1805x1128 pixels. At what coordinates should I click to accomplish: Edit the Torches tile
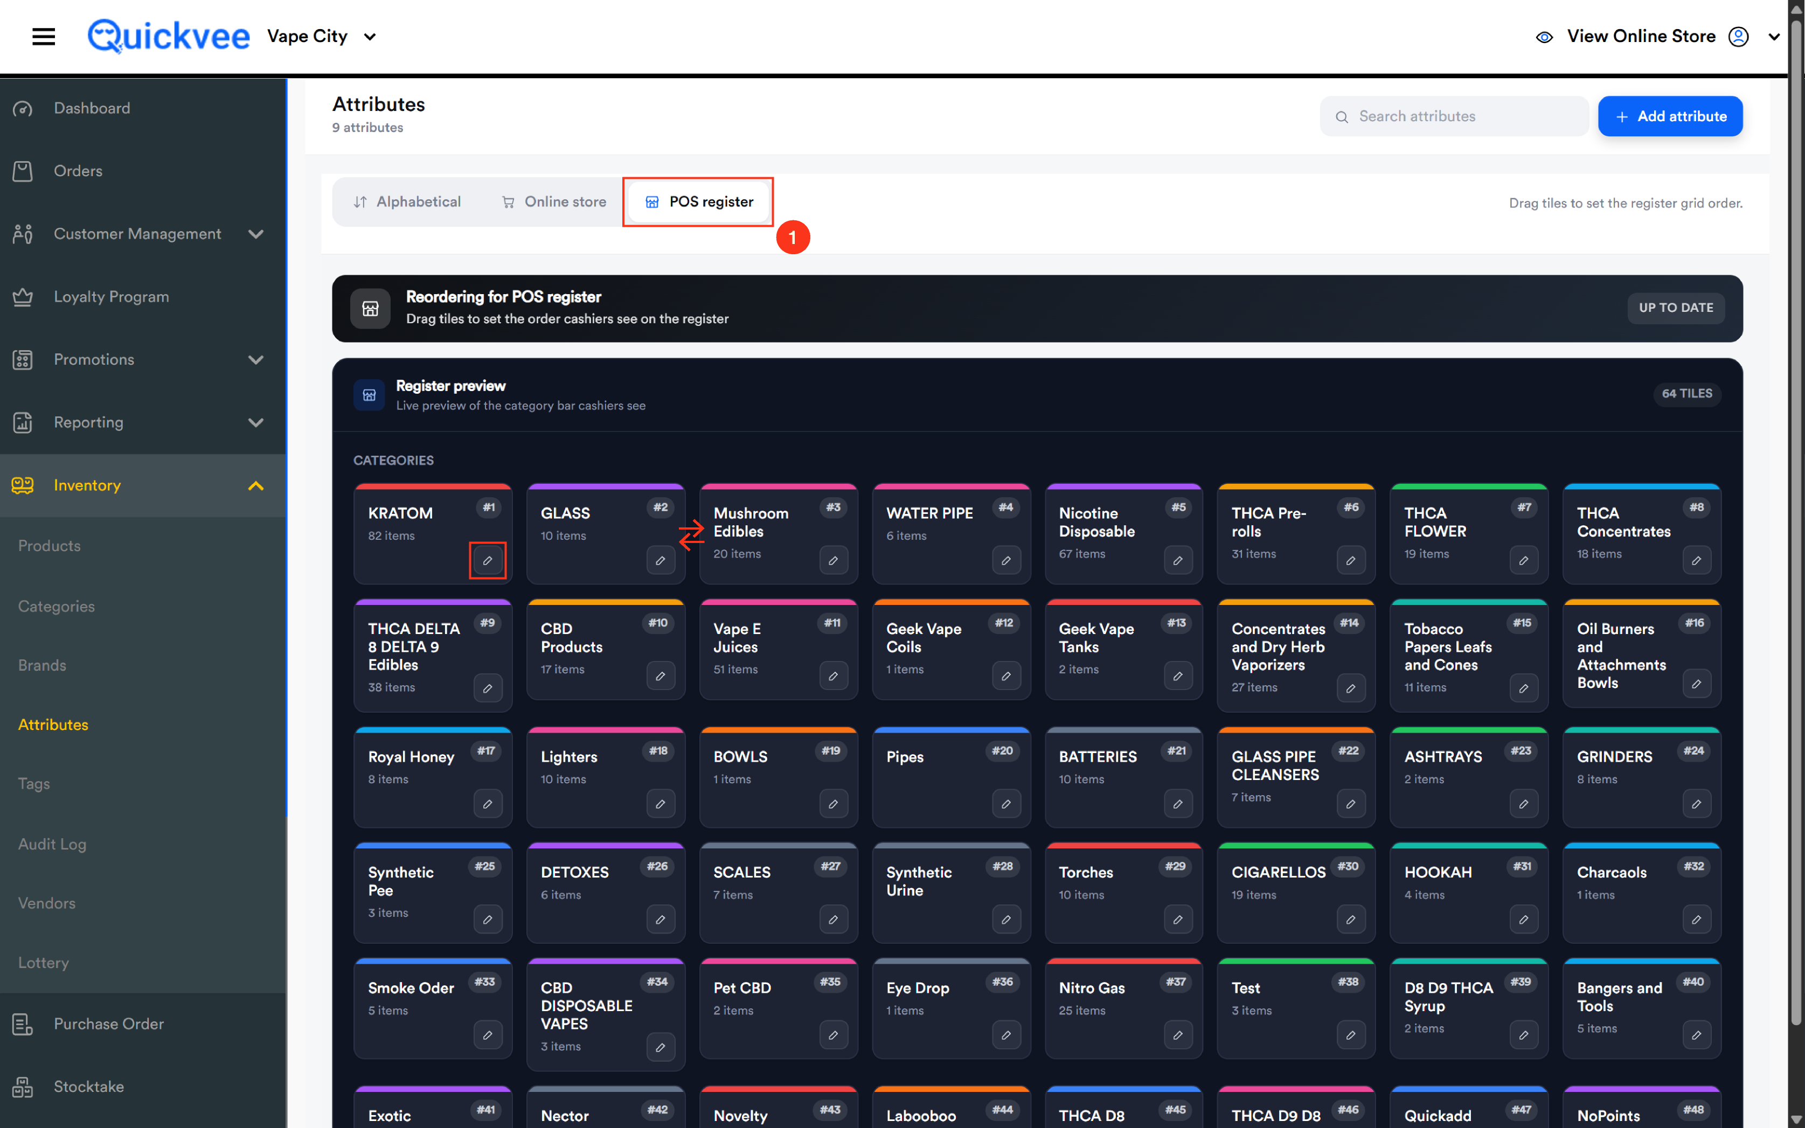point(1177,919)
